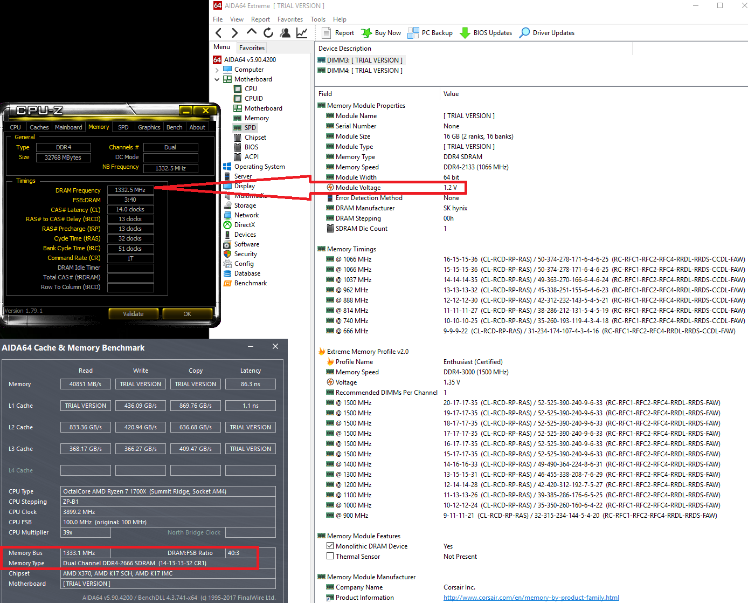Open the Tools menu
The image size is (748, 603).
pyautogui.click(x=318, y=19)
